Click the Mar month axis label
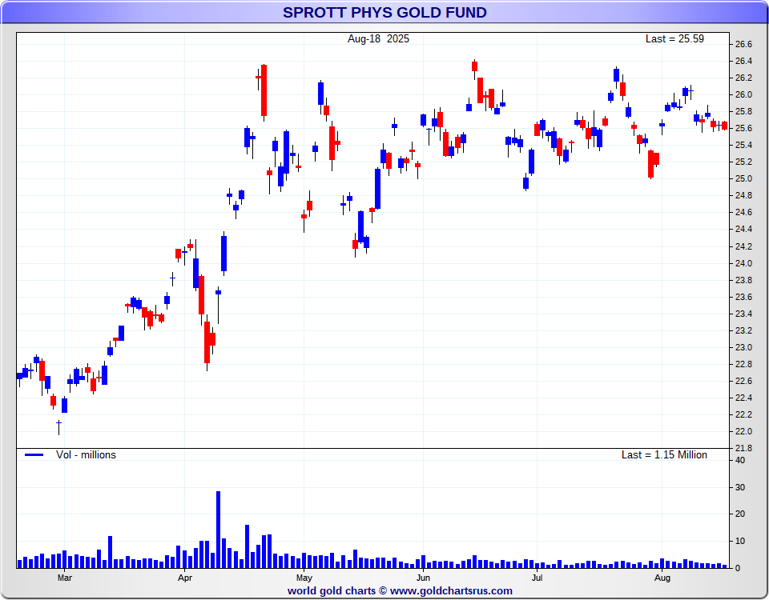 click(65, 578)
